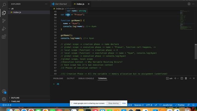197x111 pixels.
Task: Change indentation Spaces: 2
Action: click(139, 105)
